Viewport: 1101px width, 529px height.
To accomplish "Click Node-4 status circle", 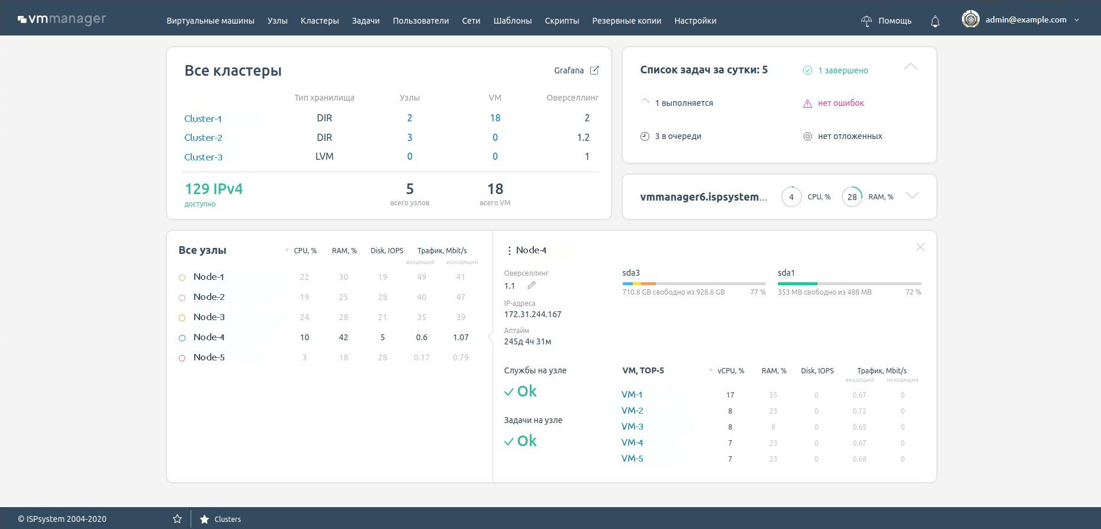I will tap(182, 338).
